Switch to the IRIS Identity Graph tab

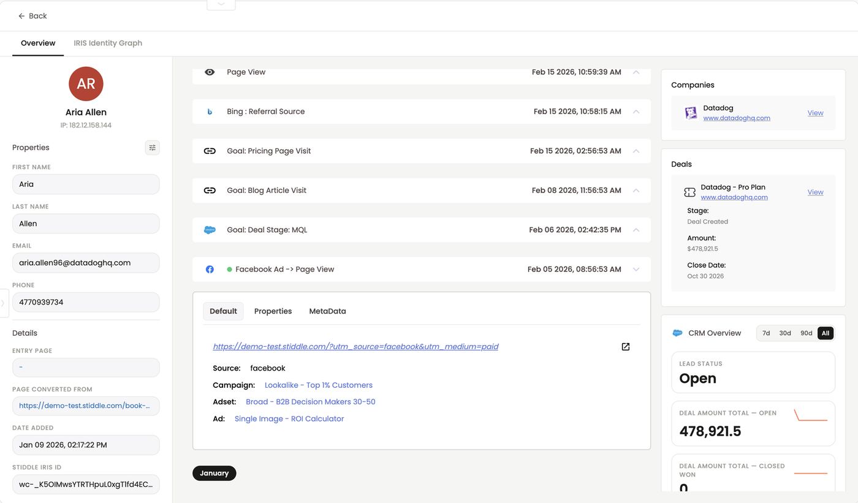(108, 43)
